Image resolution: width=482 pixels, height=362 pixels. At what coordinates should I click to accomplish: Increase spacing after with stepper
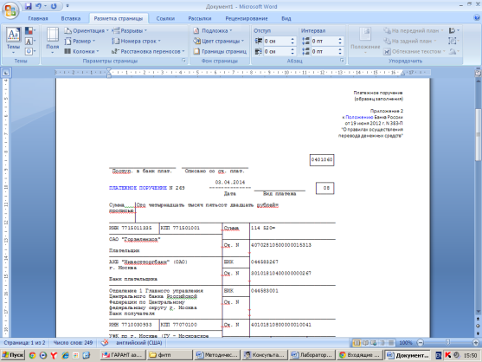coord(340,49)
